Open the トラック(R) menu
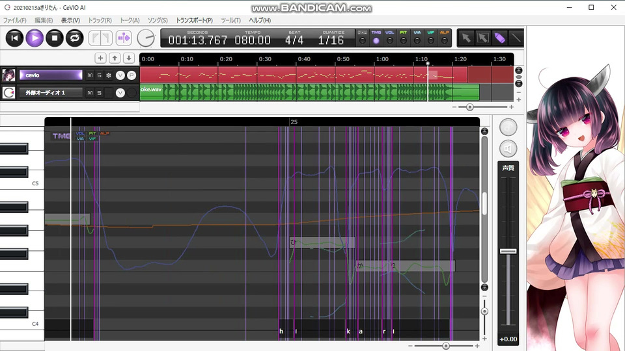The height and width of the screenshot is (351, 625). tap(100, 20)
